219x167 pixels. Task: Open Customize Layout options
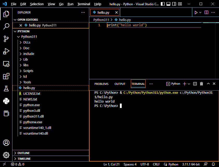(x=180, y=4)
